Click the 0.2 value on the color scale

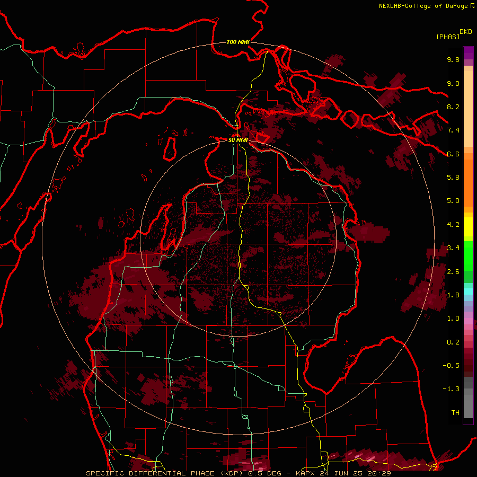point(453,342)
